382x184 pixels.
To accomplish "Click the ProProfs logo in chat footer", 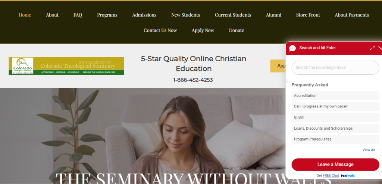I will (x=348, y=176).
